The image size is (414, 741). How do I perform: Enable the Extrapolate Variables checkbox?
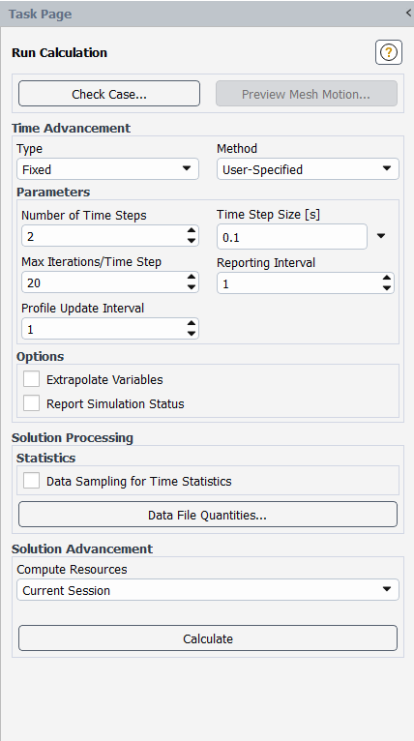pyautogui.click(x=31, y=379)
